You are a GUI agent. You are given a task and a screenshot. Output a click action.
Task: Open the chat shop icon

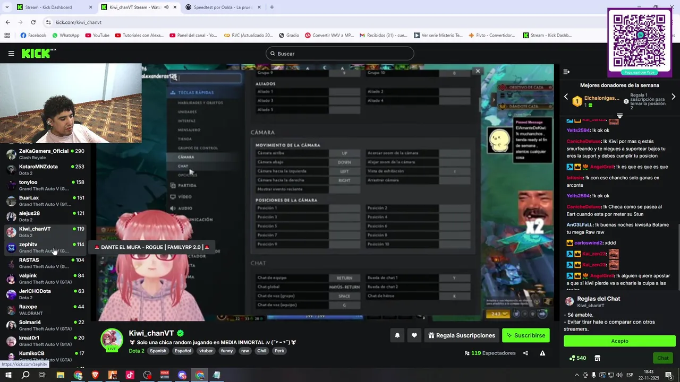[597, 358]
